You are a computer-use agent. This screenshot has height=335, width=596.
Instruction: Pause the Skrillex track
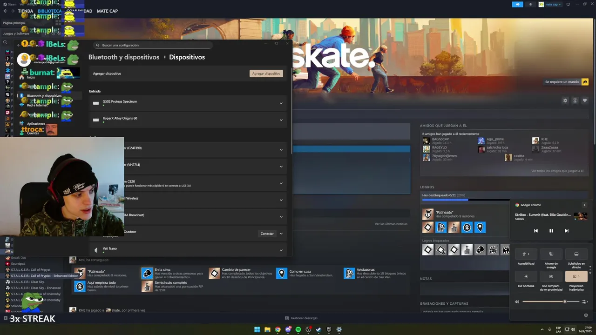[551, 231]
